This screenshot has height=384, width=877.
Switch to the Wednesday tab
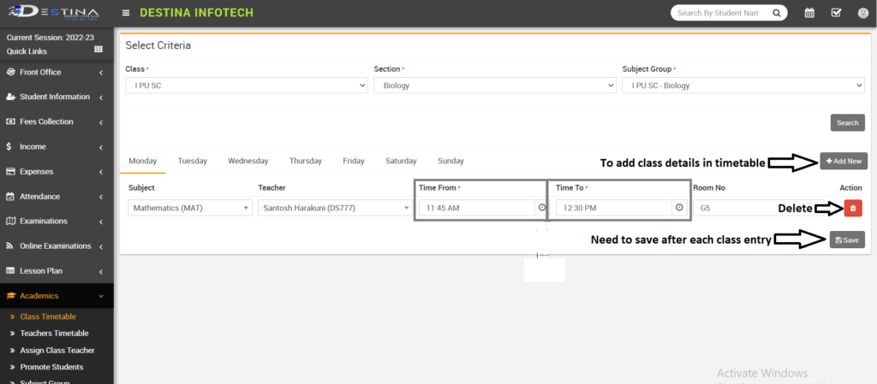tap(248, 161)
